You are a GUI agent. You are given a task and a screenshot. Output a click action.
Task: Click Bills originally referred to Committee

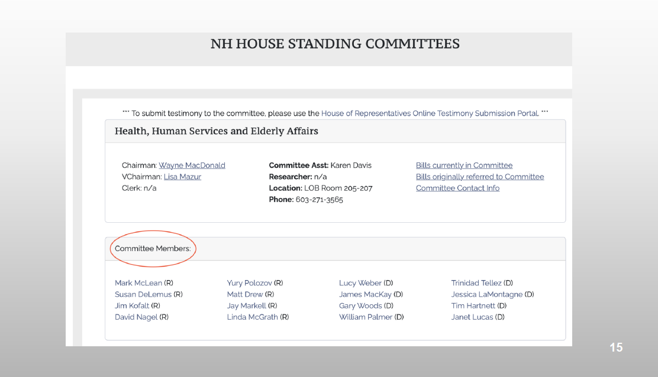[479, 177]
